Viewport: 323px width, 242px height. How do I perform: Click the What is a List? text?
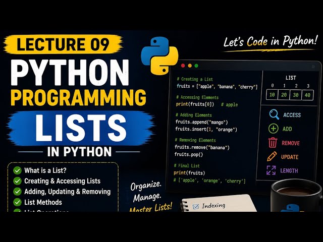(45, 170)
